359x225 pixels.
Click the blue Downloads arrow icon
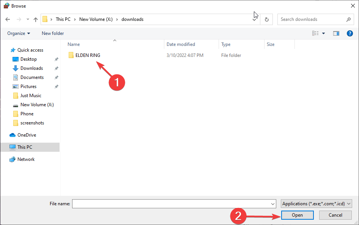15,68
